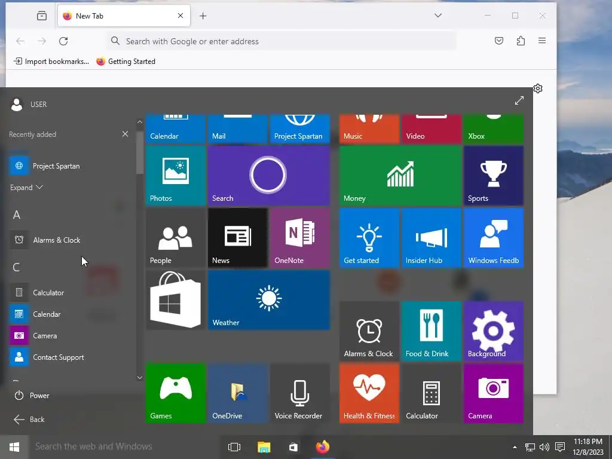Image resolution: width=612 pixels, height=459 pixels.
Task: Launch the Games tile
Action: click(175, 393)
